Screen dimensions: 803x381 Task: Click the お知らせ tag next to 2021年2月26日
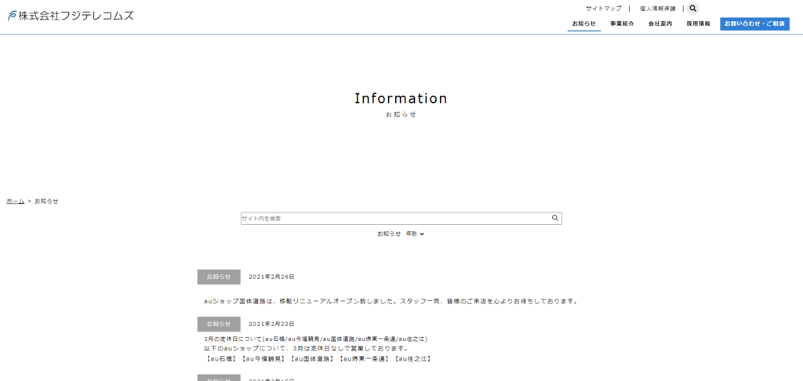coord(219,277)
